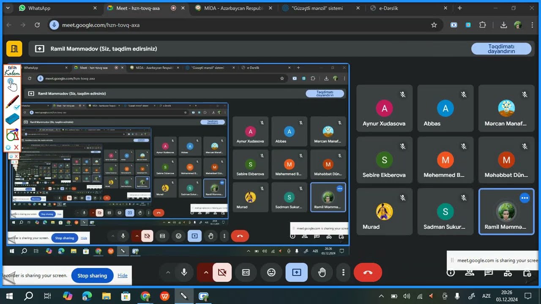This screenshot has height=304, width=541.
Task: Click the yellow meeting icon beside presenter banner
Action: (14, 49)
